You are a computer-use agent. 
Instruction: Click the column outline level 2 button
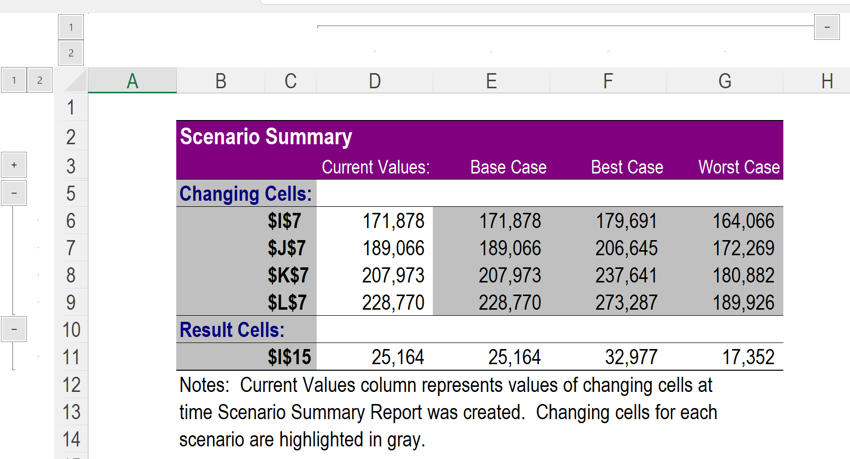[x=71, y=53]
